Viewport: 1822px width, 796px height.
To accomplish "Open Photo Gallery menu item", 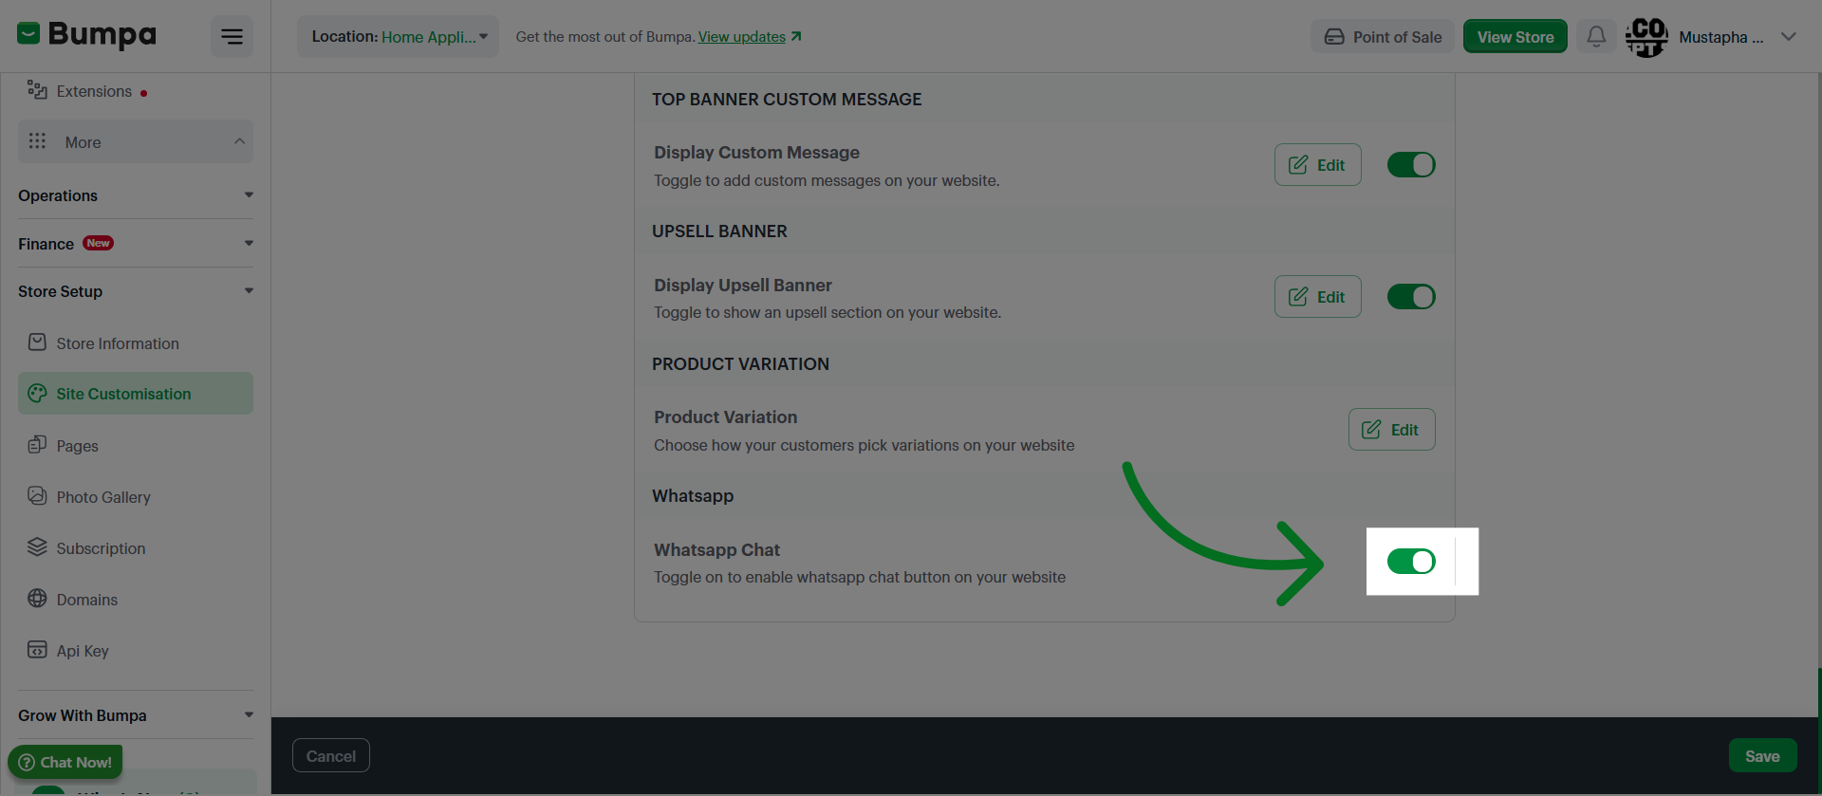I will [136, 497].
